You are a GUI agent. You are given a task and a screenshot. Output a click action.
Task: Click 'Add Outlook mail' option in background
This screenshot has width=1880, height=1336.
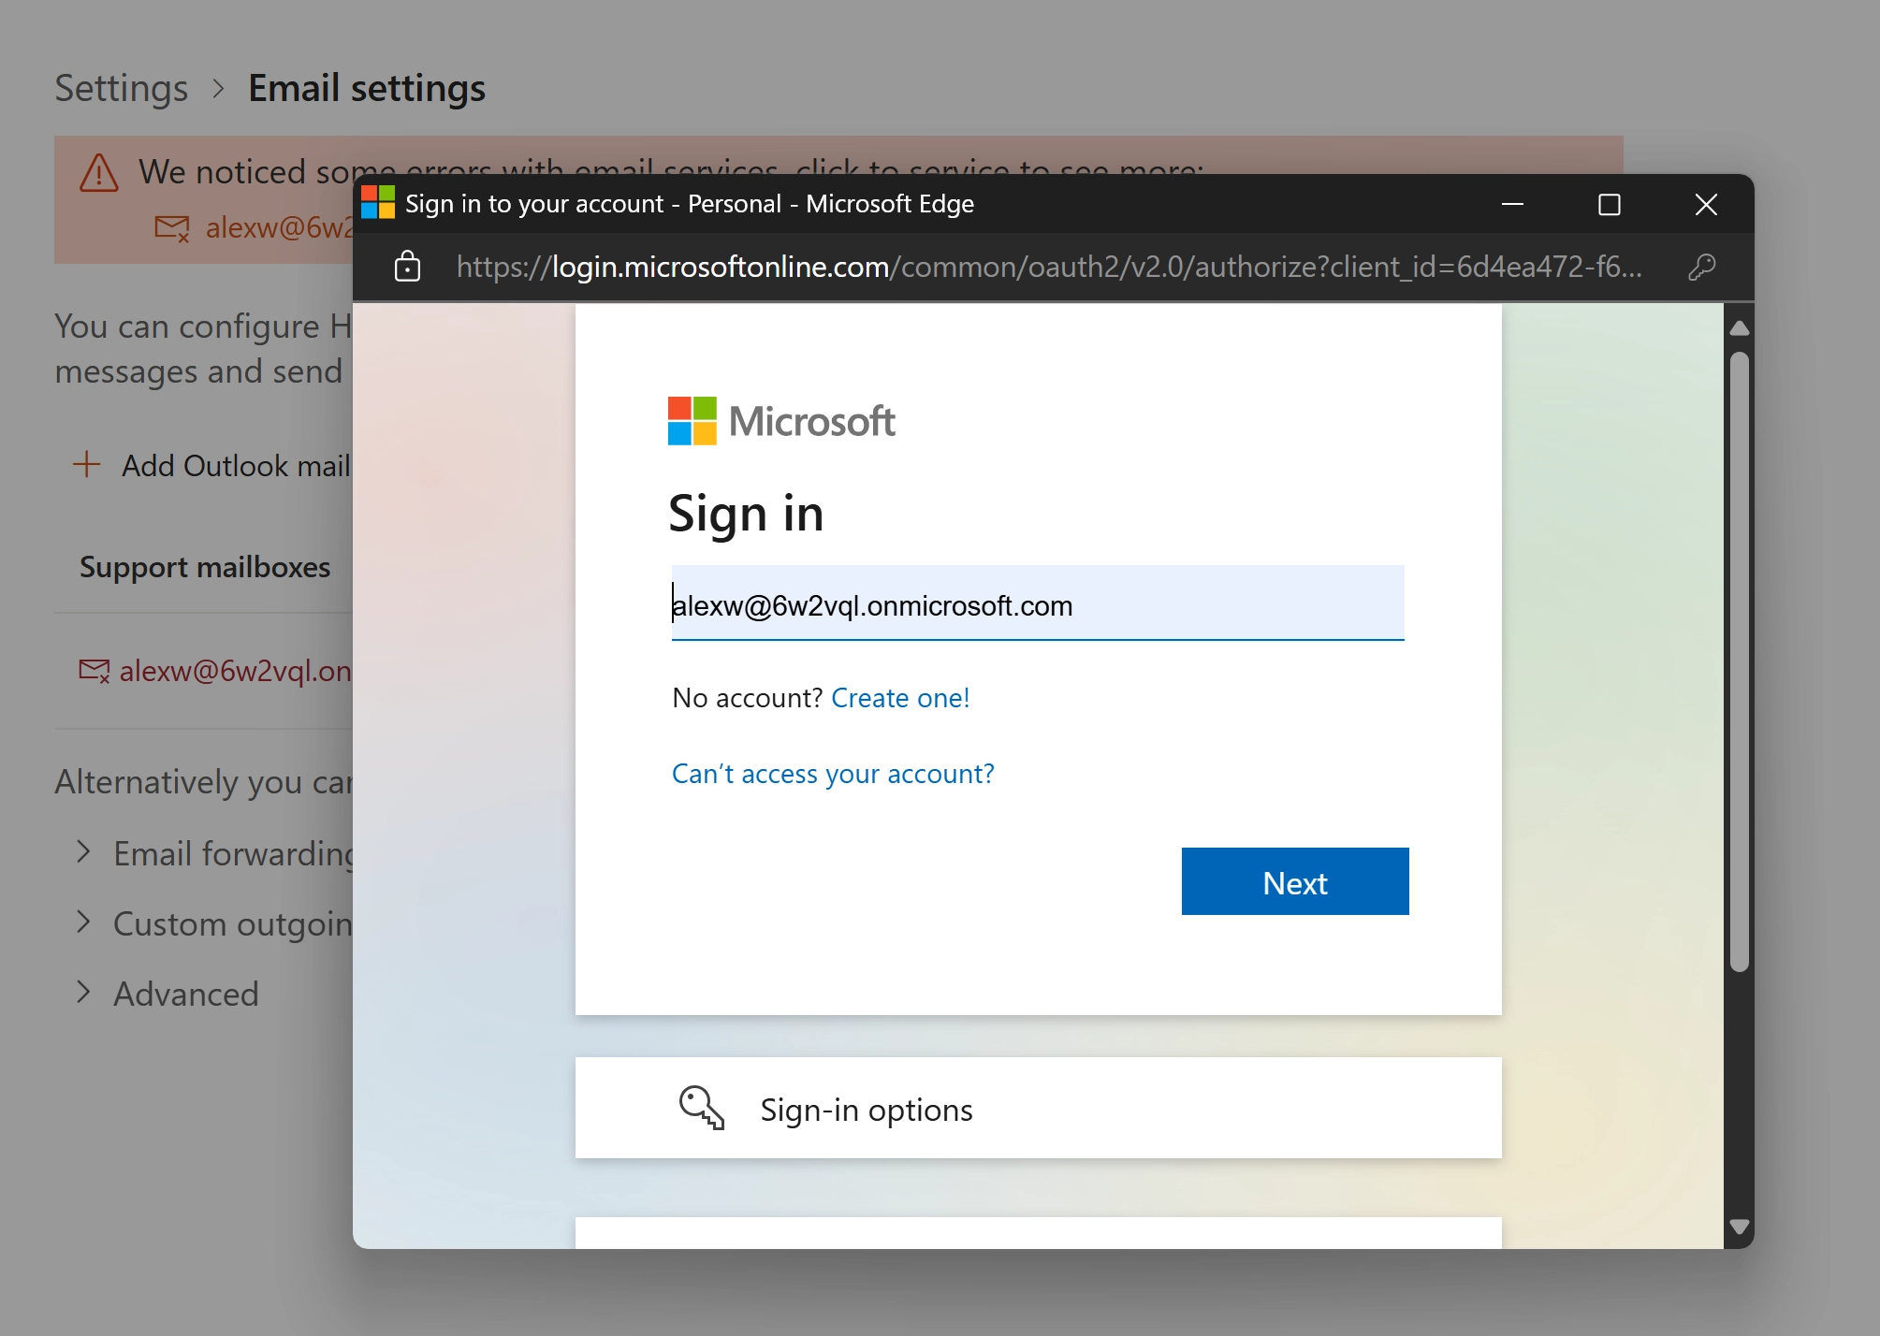[x=236, y=466]
